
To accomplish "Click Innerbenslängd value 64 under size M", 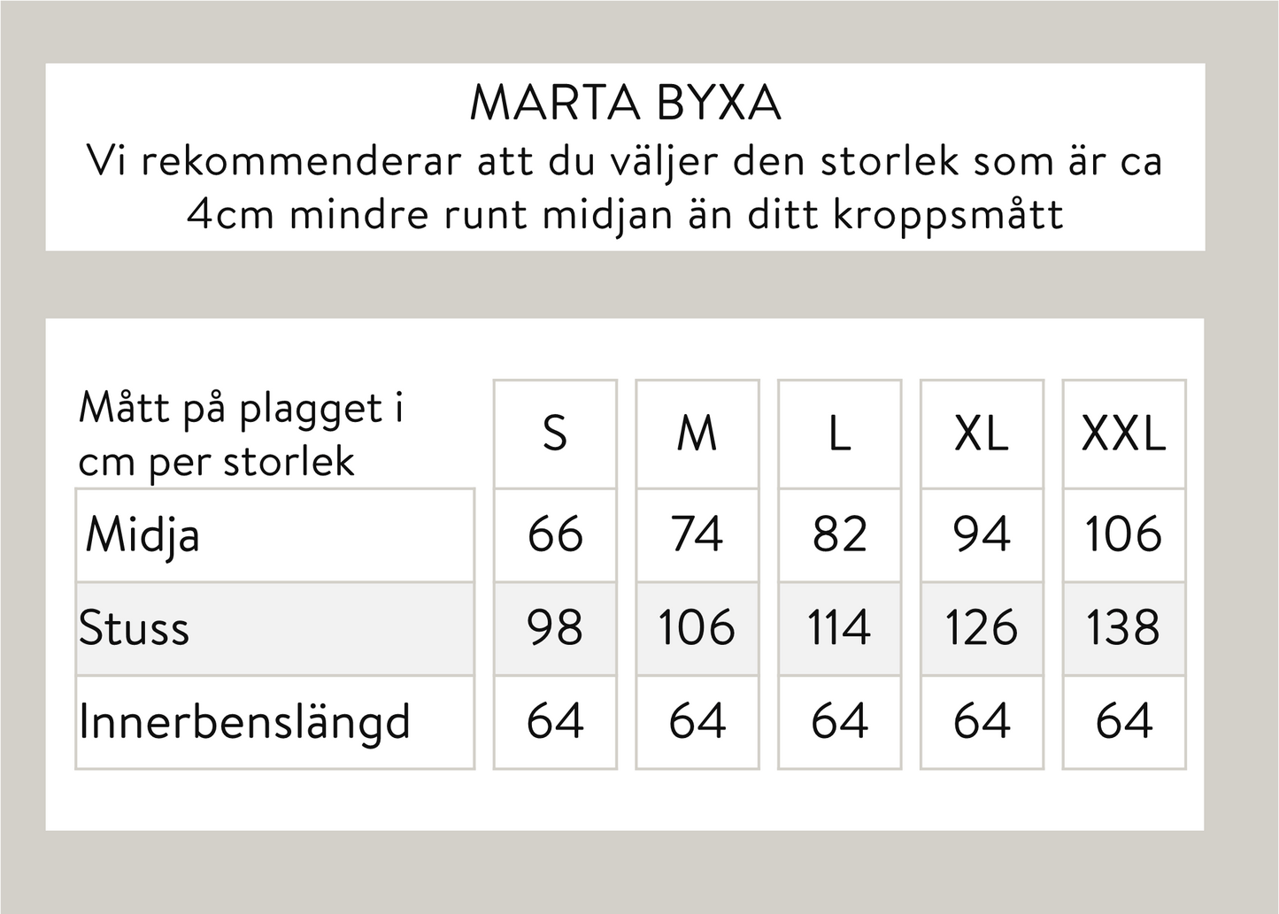I will [697, 721].
